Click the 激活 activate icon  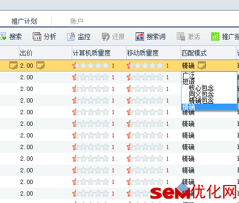[181, 36]
